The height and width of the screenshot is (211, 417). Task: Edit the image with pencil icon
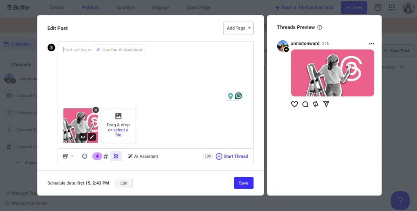[x=92, y=137]
